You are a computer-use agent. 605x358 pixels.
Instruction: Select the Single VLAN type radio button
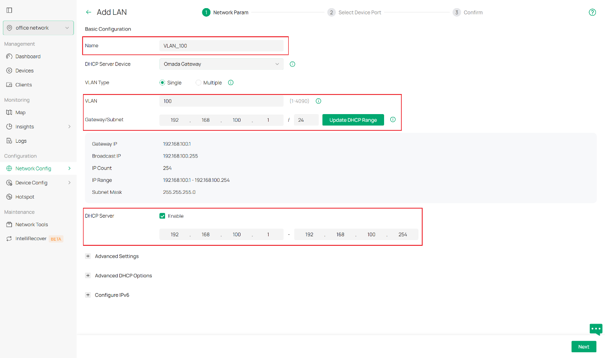162,83
